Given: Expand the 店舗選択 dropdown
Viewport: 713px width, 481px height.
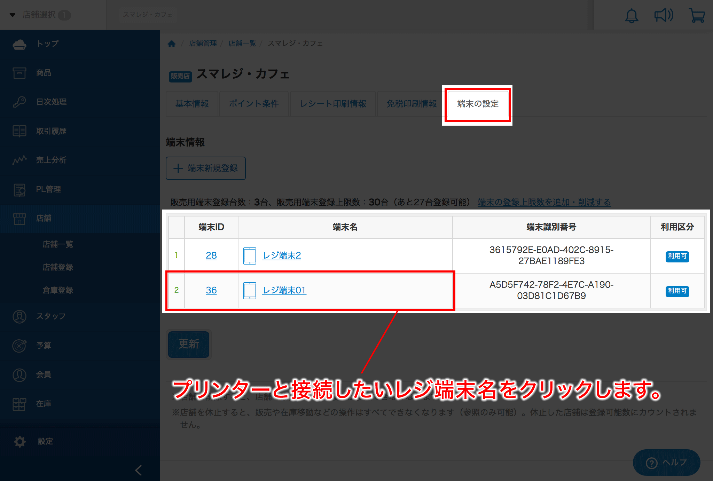Looking at the screenshot, I should 39,15.
